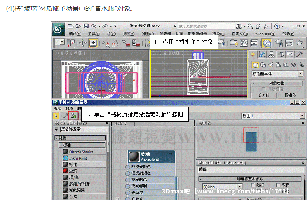
Task: Open the Utilities hammer icon
Action: (x=300, y=54)
